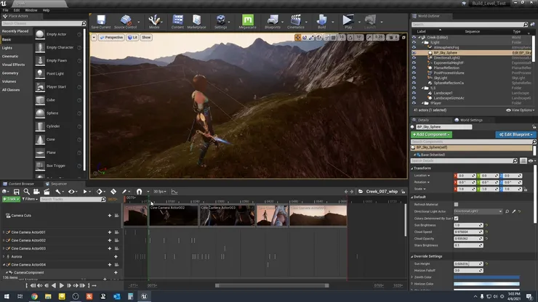The height and width of the screenshot is (302, 538).
Task: Toggle visibility of DirectionalLight2 actor
Action: 414,58
